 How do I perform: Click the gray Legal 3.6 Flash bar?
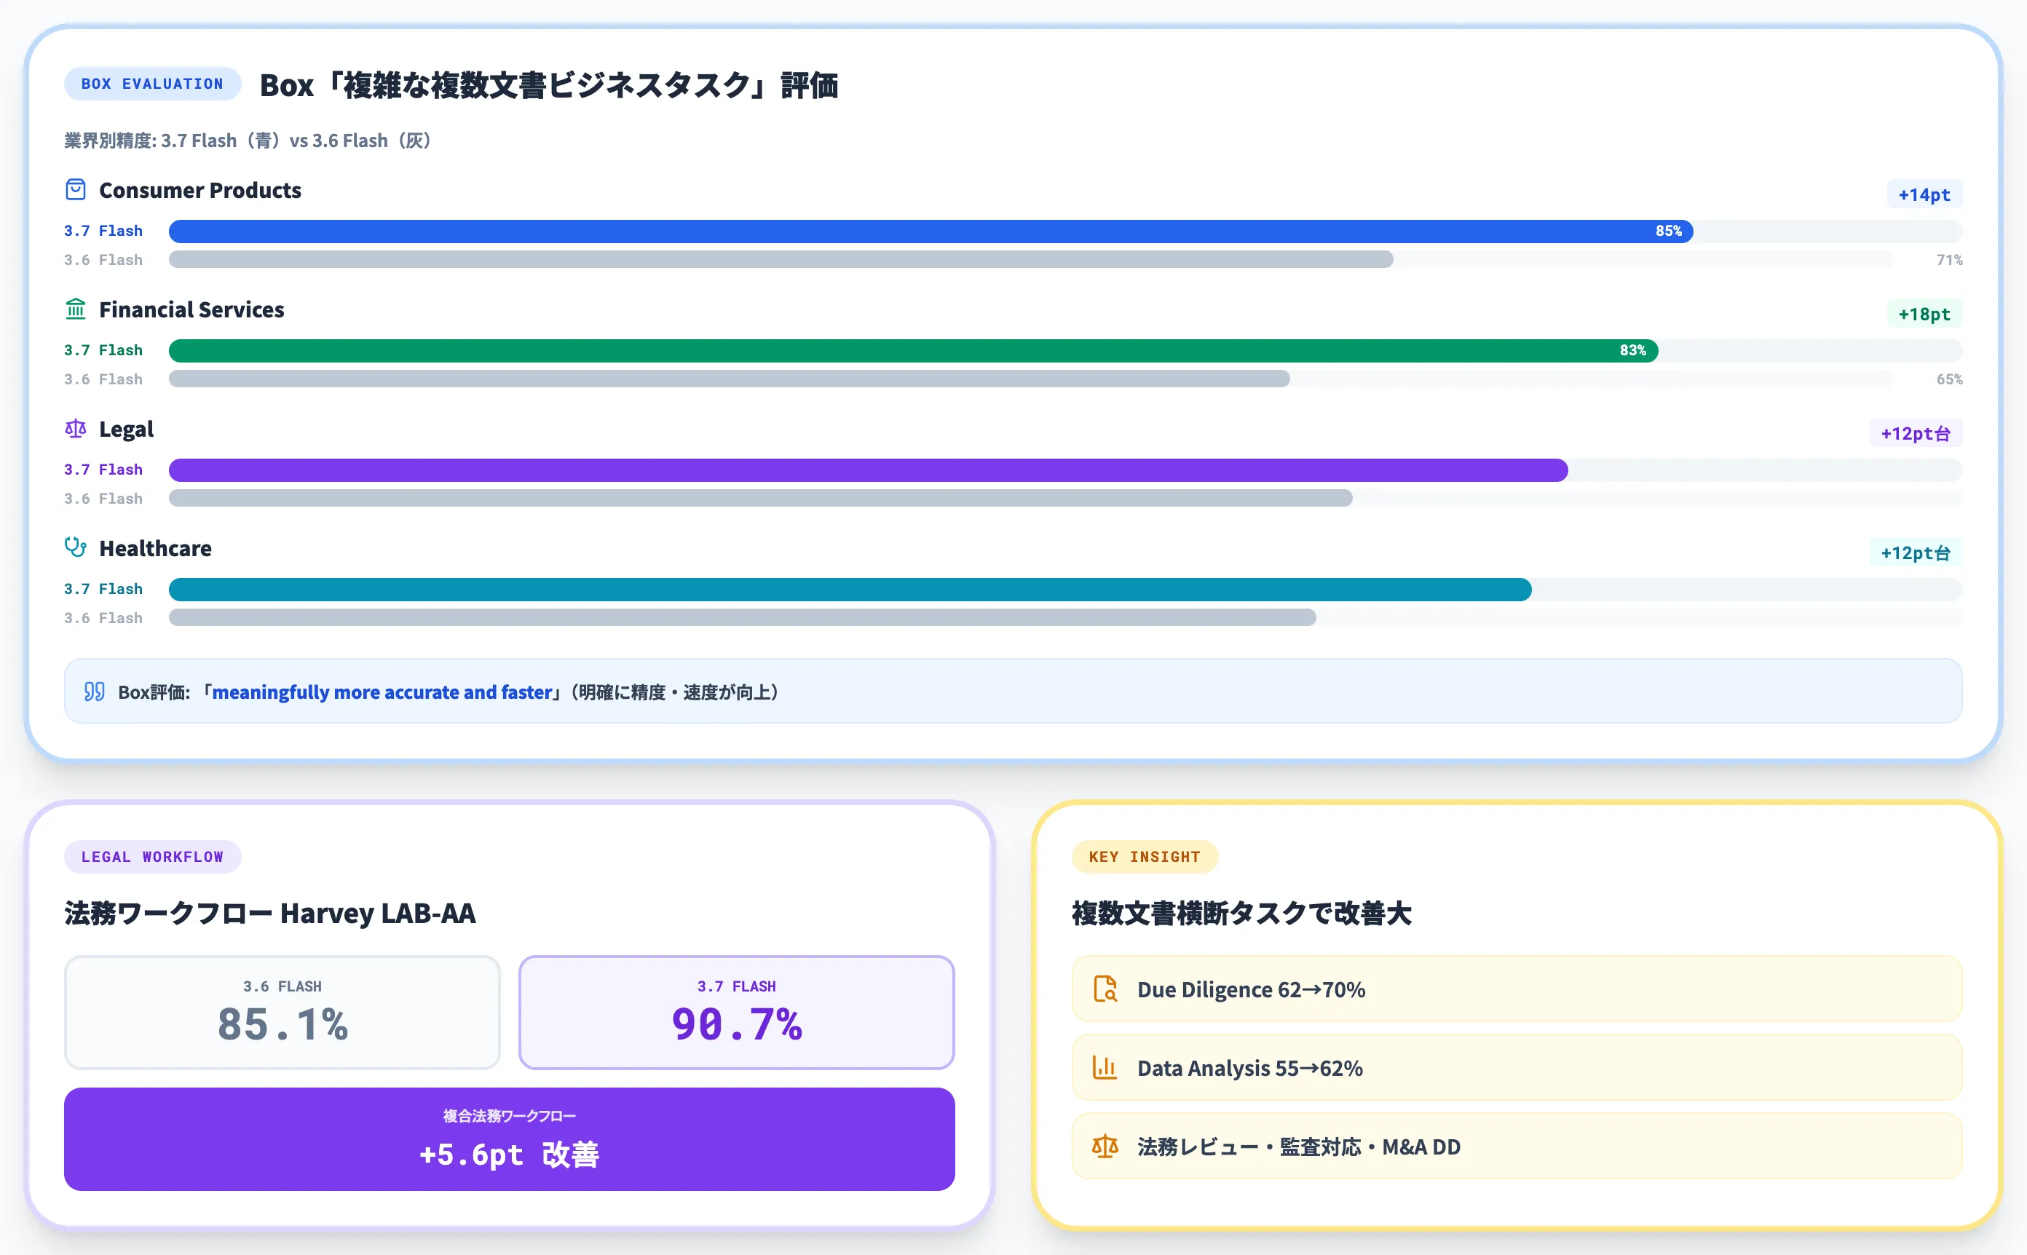[x=760, y=498]
